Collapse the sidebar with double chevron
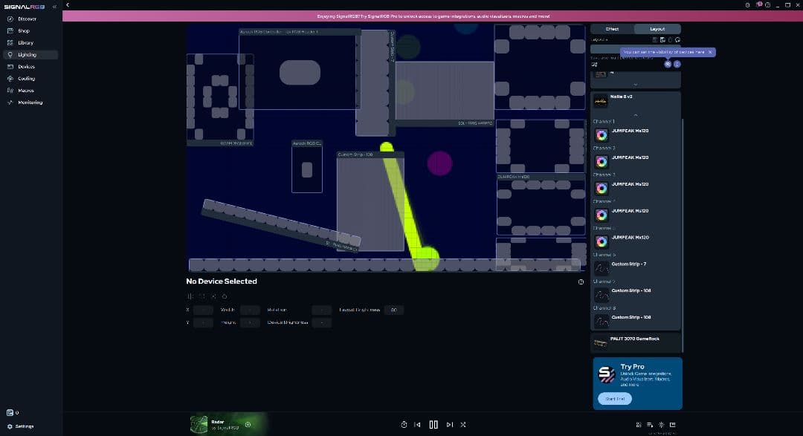 click(54, 7)
